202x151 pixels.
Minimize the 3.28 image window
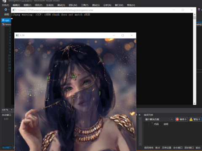(114, 35)
